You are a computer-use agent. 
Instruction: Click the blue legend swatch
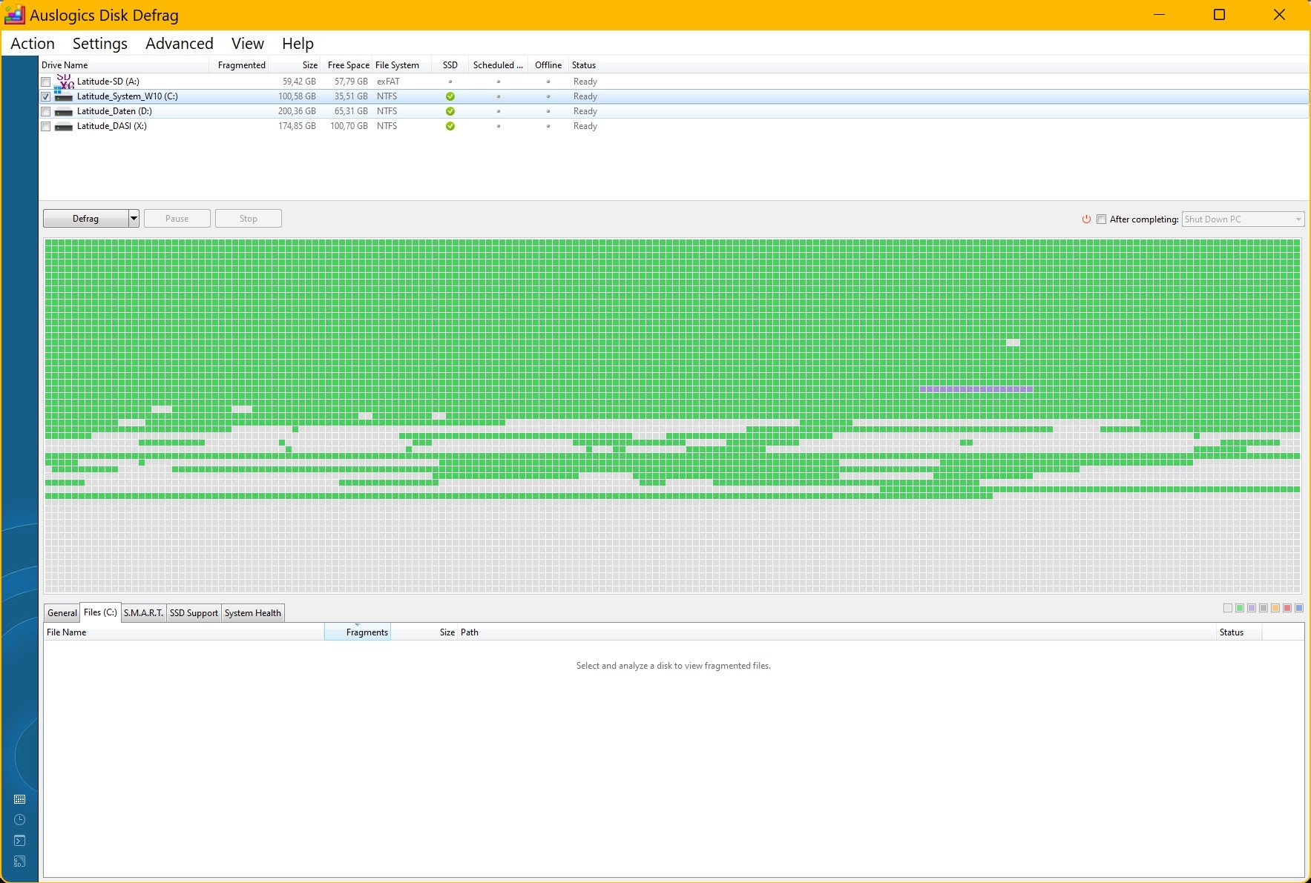pos(1299,608)
